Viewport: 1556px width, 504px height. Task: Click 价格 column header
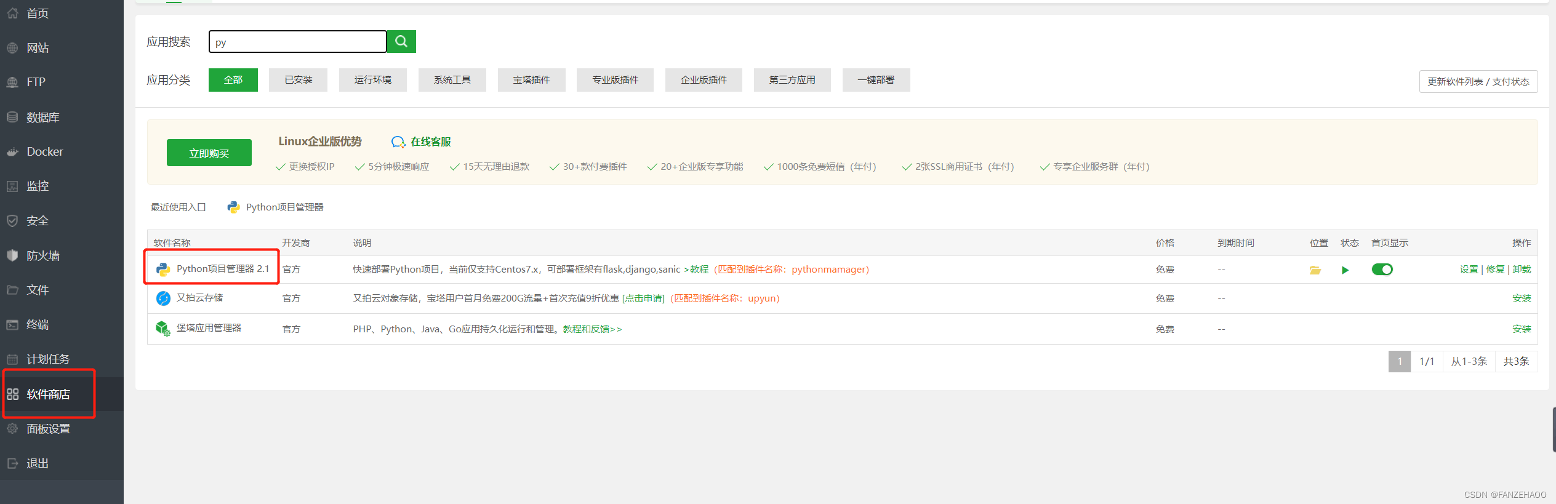(1165, 243)
